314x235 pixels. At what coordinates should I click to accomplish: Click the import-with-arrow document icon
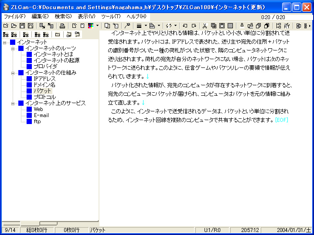click(x=51, y=26)
